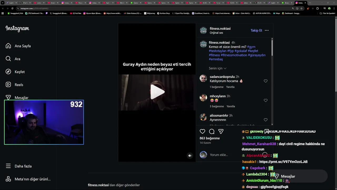Open Swaggybark Kick bookmark
Image resolution: width=337 pixels, height=190 pixels.
[15, 13]
